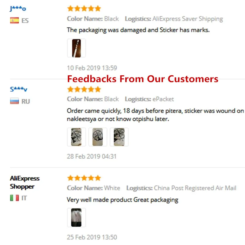Open S***v reviewer profile link
Viewport: 245px width, 245px height.
click(x=18, y=89)
